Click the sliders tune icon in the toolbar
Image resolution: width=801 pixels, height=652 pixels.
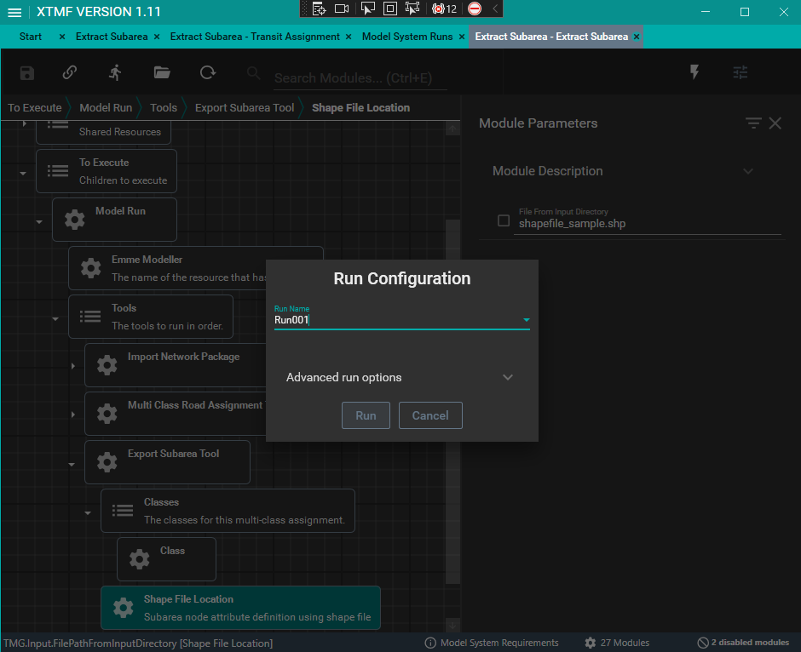click(x=740, y=72)
